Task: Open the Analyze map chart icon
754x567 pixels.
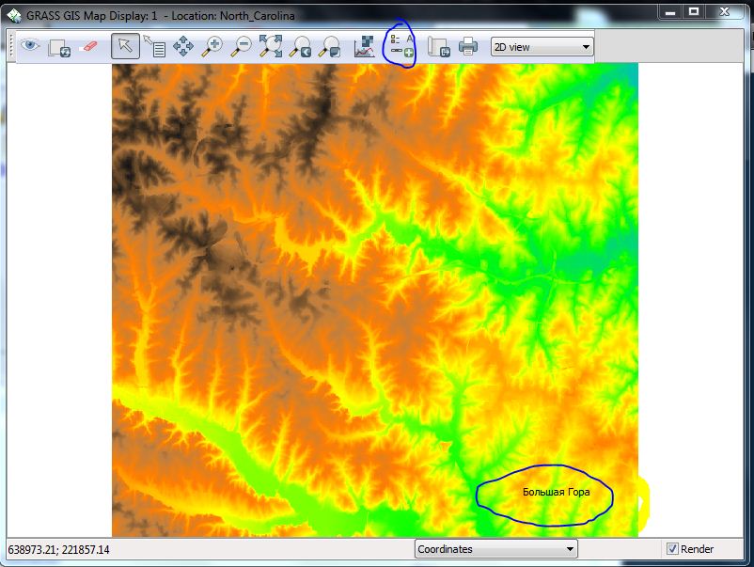Action: (x=364, y=45)
